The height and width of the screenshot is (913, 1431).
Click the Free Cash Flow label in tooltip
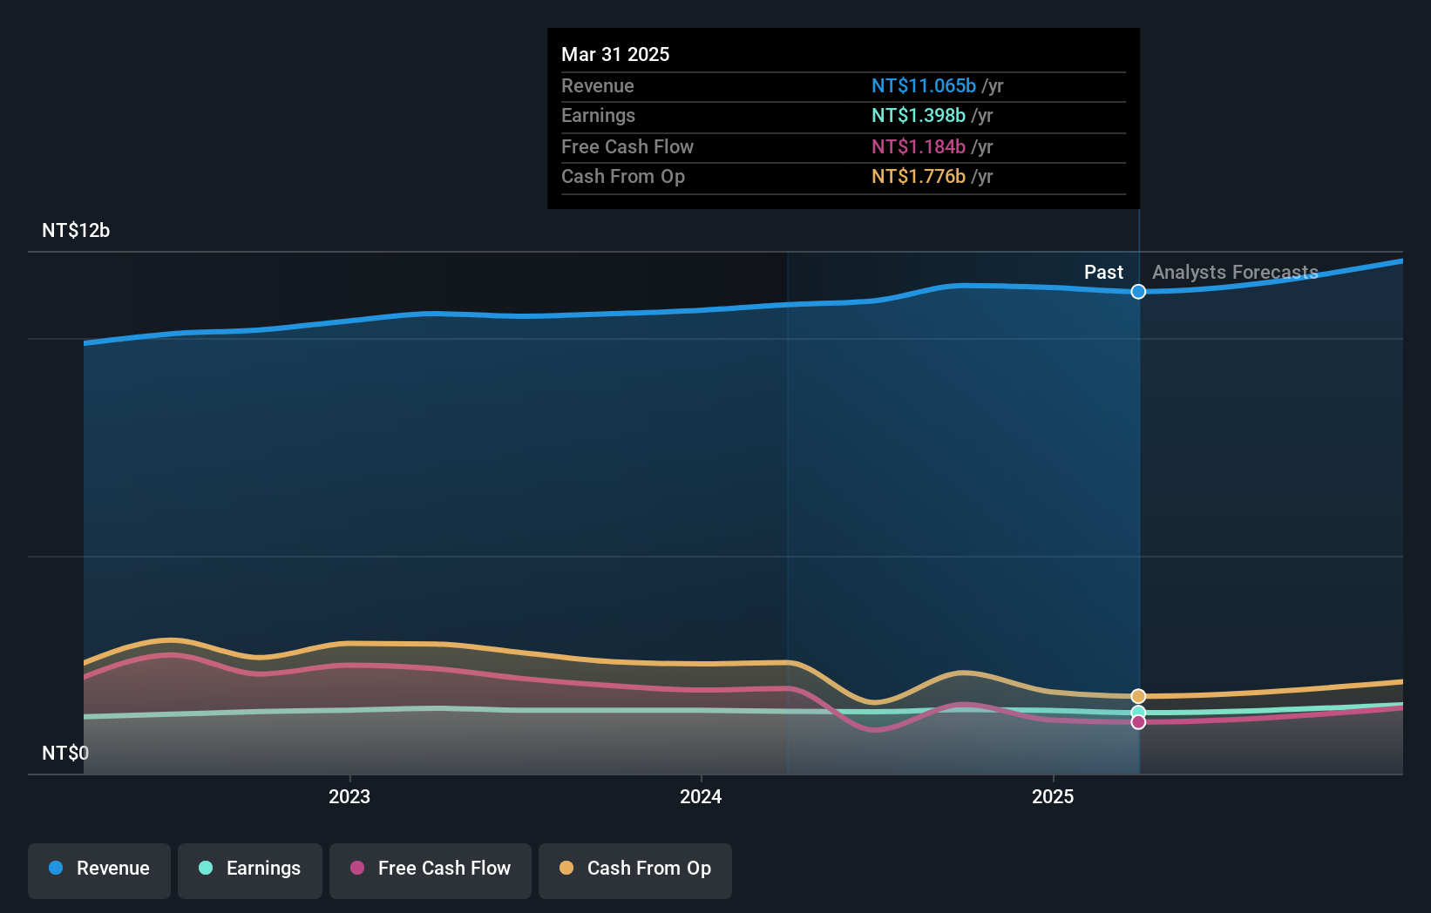[627, 146]
